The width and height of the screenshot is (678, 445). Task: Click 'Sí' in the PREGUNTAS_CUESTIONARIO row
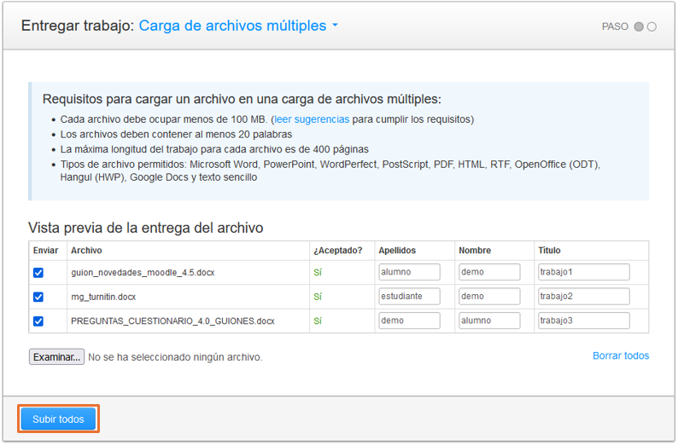(318, 321)
